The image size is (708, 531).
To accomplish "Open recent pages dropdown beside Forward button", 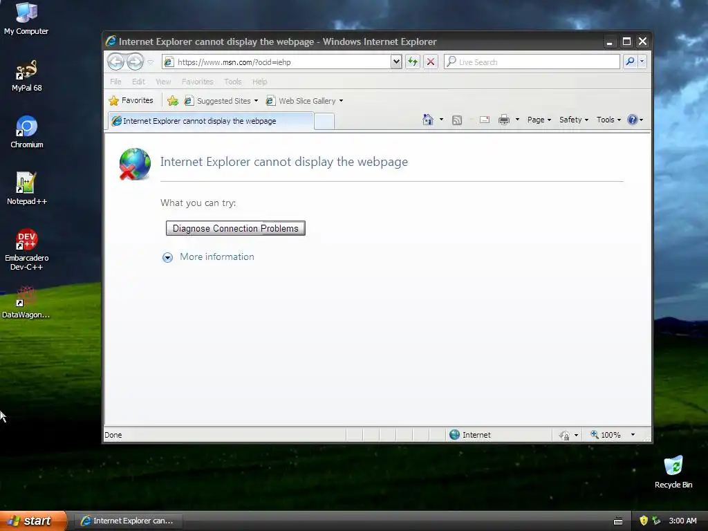I will [x=151, y=62].
